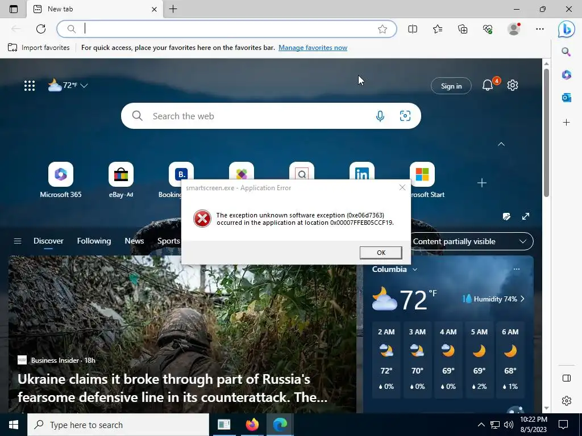Click the Search the web field
Screen dimensions: 582x436
point(271,116)
